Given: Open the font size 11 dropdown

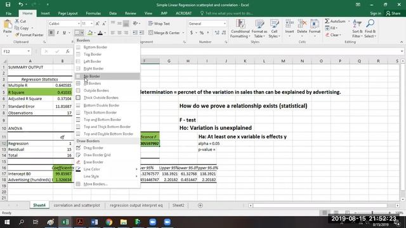Looking at the screenshot, I should click(91, 23).
